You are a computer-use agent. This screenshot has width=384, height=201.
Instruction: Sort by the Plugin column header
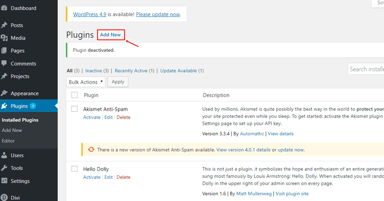point(91,95)
